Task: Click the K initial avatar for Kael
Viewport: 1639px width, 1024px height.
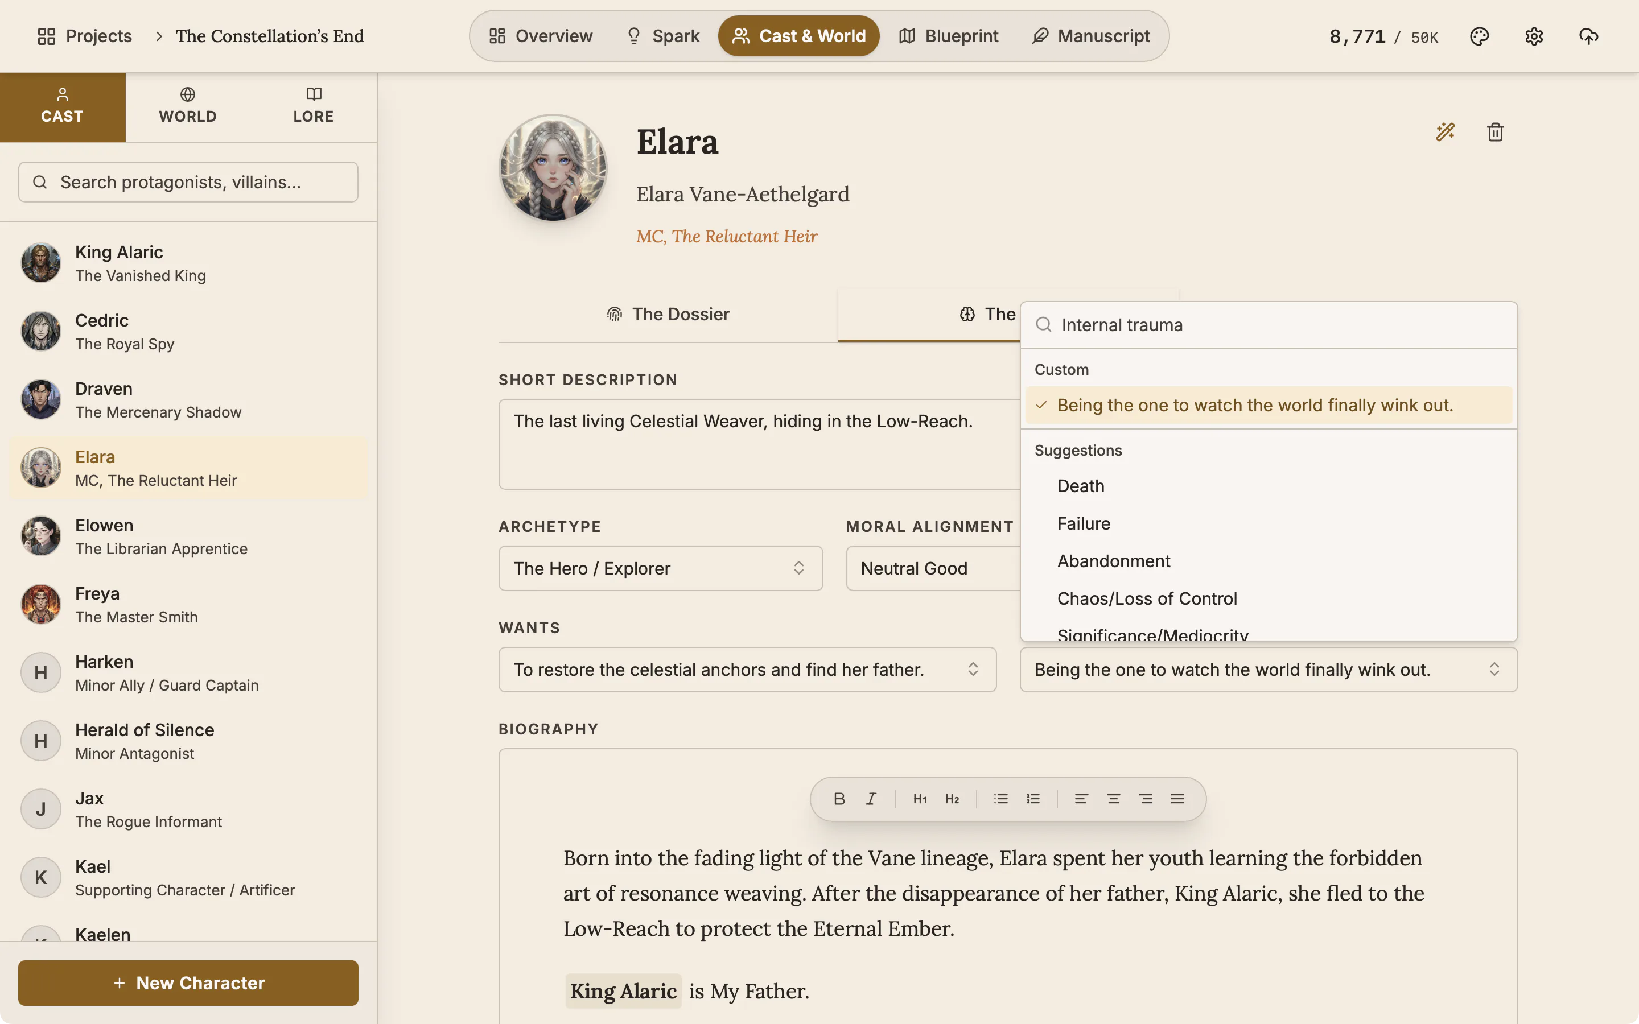Action: tap(40, 878)
